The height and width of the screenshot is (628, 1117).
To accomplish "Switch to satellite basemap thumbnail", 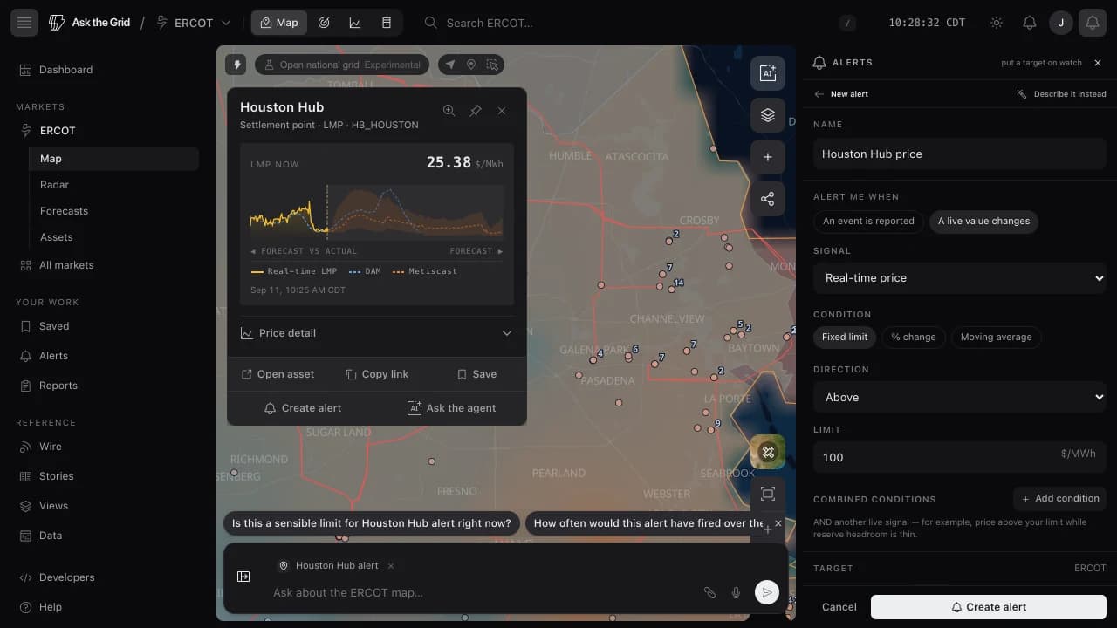I will (x=768, y=452).
